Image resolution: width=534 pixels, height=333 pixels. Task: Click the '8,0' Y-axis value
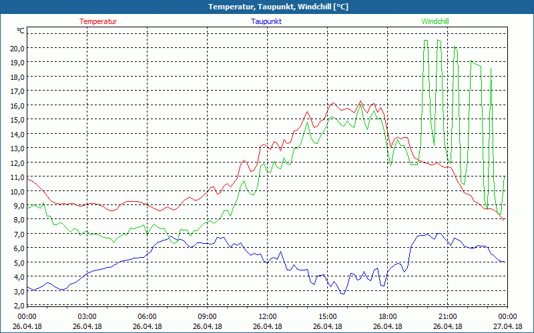pos(19,220)
